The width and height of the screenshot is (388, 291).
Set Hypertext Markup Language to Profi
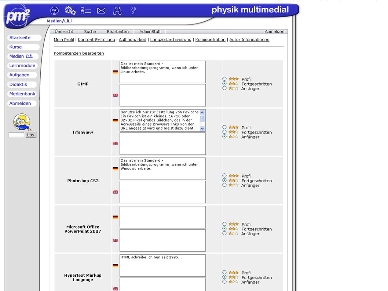(224, 272)
